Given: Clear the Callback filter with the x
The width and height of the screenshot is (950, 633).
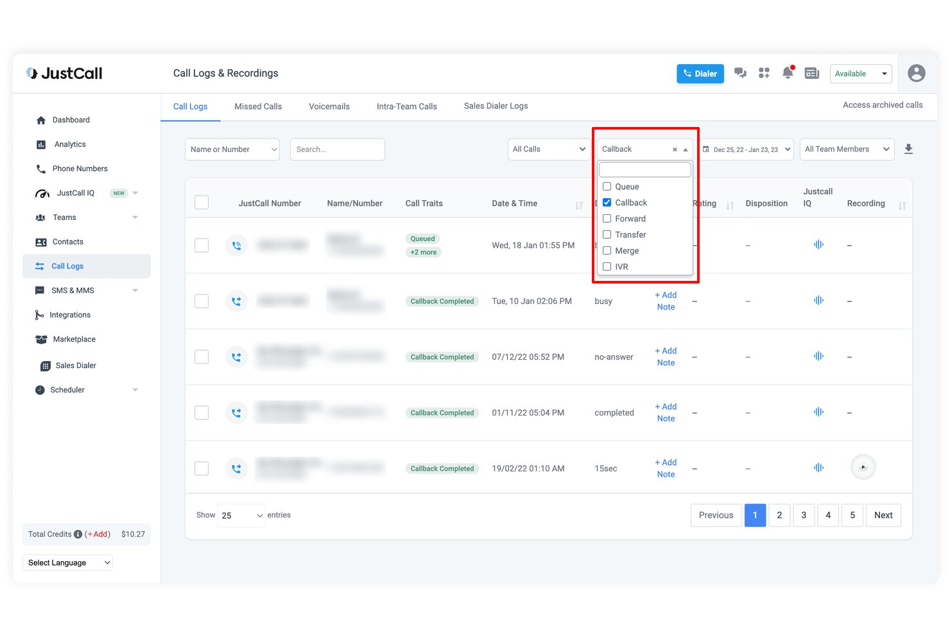Looking at the screenshot, I should click(675, 149).
